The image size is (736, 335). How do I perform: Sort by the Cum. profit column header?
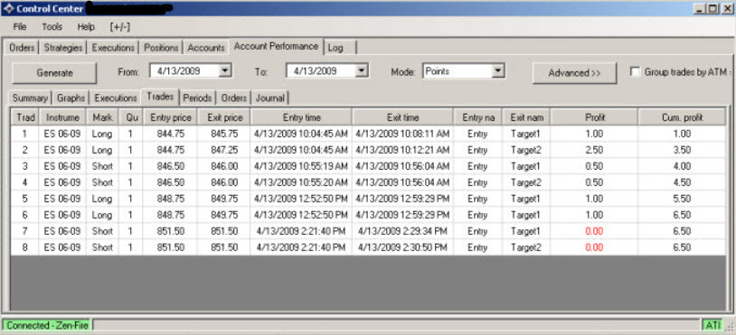coord(682,117)
